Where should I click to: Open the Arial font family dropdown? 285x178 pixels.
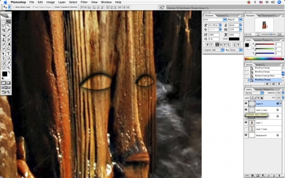225,19
